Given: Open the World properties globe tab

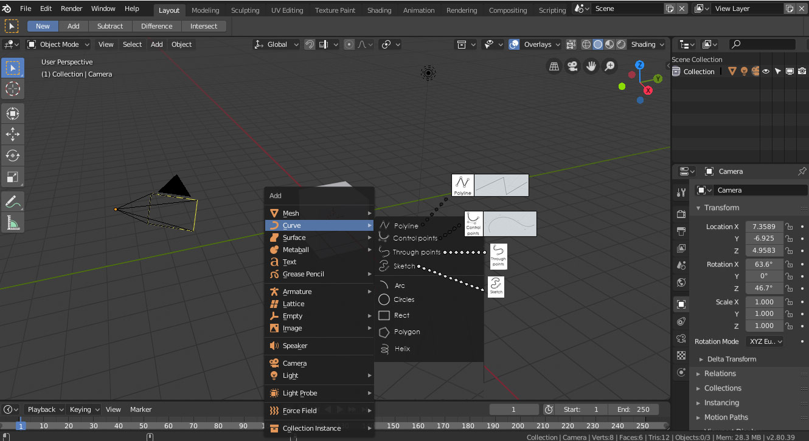Looking at the screenshot, I should point(681,282).
